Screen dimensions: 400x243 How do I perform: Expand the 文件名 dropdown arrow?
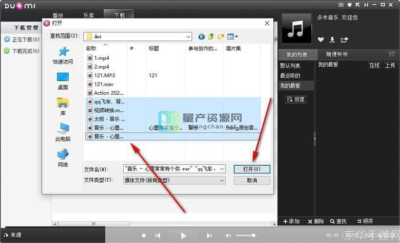pyautogui.click(x=222, y=169)
